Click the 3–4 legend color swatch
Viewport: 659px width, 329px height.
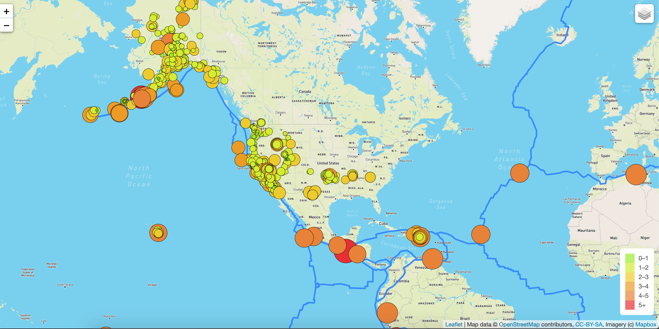point(630,286)
